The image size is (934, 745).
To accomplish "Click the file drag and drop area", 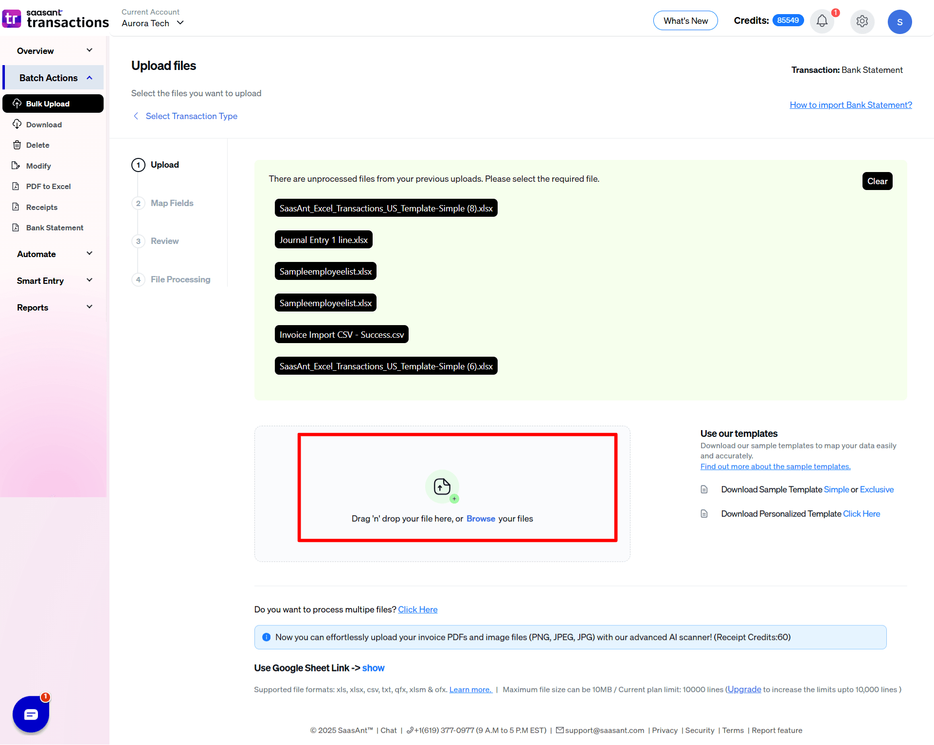I will (442, 494).
